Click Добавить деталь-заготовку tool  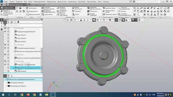pos(94,8)
